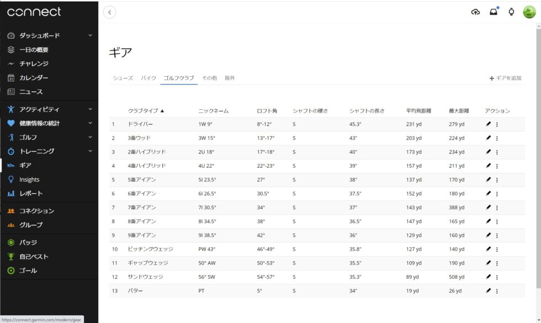Expand the ダッシュボード sidebar menu
This screenshot has height=323, width=541.
[91, 36]
